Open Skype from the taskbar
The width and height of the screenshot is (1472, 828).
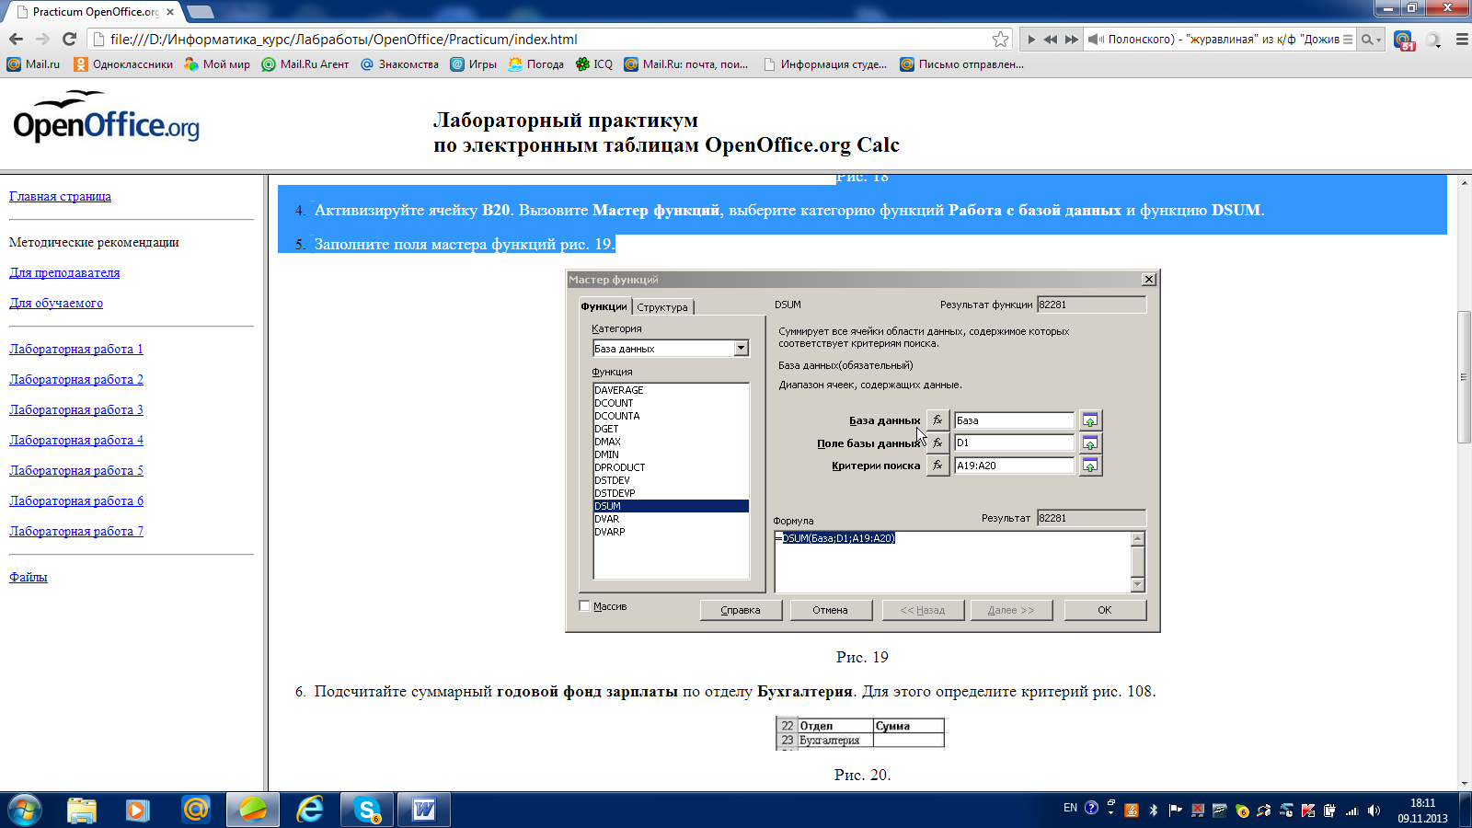pyautogui.click(x=367, y=810)
